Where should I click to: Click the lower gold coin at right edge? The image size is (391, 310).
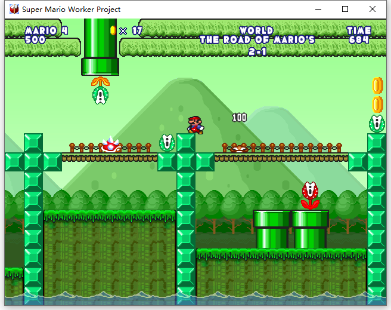[377, 105]
